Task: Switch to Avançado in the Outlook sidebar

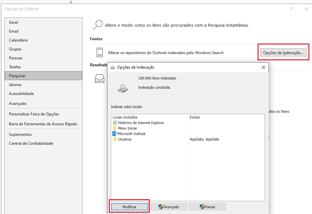Action: [44, 104]
